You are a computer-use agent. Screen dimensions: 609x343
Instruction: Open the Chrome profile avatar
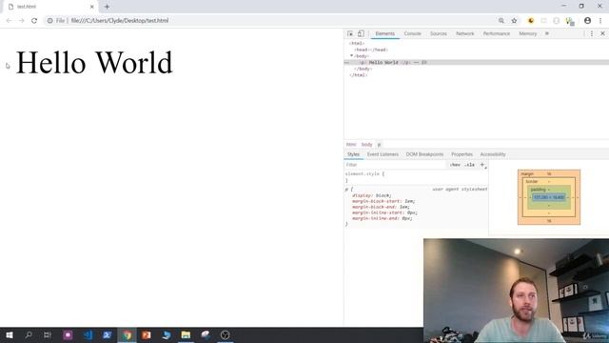pos(587,21)
